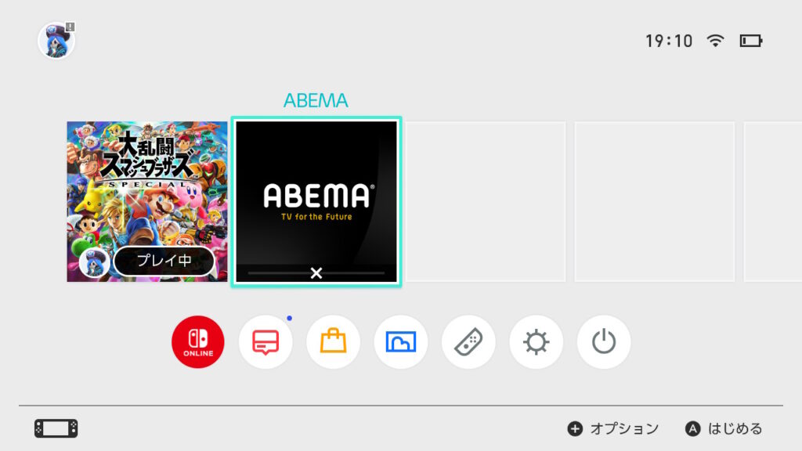Click the battery status icon

[x=751, y=41]
